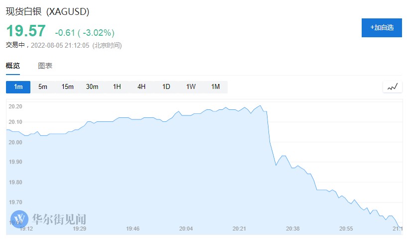Switch chart to 1M monthly period

[x=215, y=87]
